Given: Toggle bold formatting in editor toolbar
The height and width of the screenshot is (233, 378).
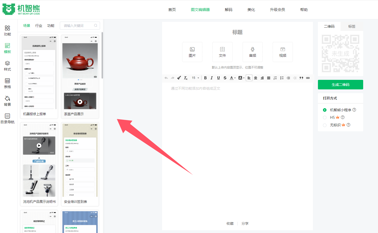Looking at the screenshot, I should [x=205, y=78].
